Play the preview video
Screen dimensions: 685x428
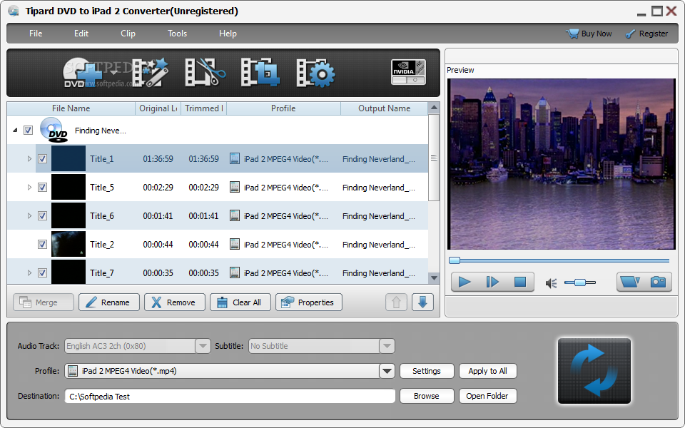pyautogui.click(x=465, y=282)
